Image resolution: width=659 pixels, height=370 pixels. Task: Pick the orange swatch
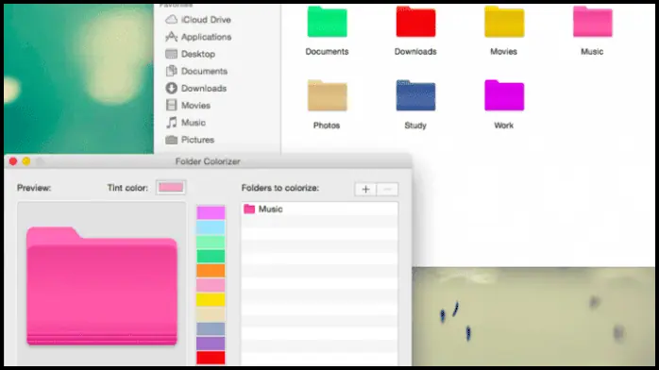211,271
